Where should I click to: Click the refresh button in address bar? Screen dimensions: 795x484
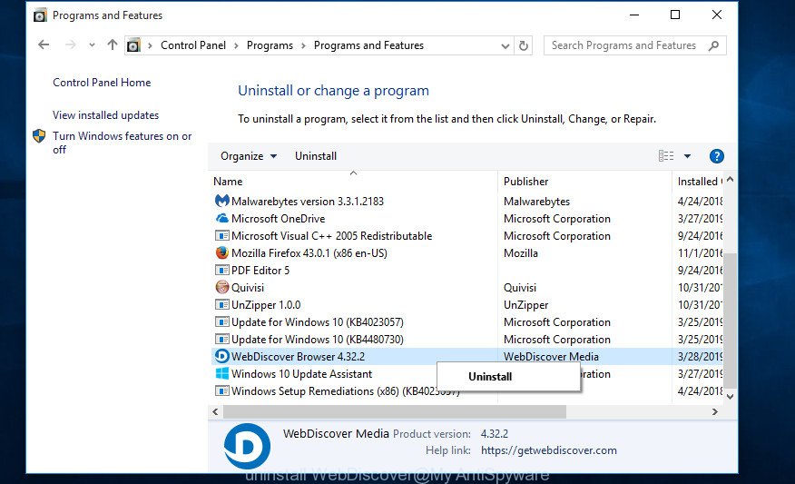pos(524,45)
